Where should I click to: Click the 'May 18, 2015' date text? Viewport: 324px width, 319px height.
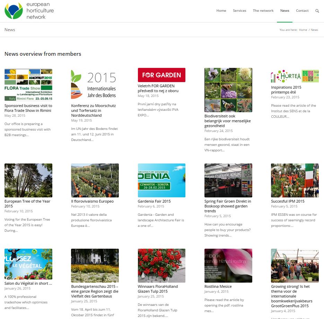148,96
